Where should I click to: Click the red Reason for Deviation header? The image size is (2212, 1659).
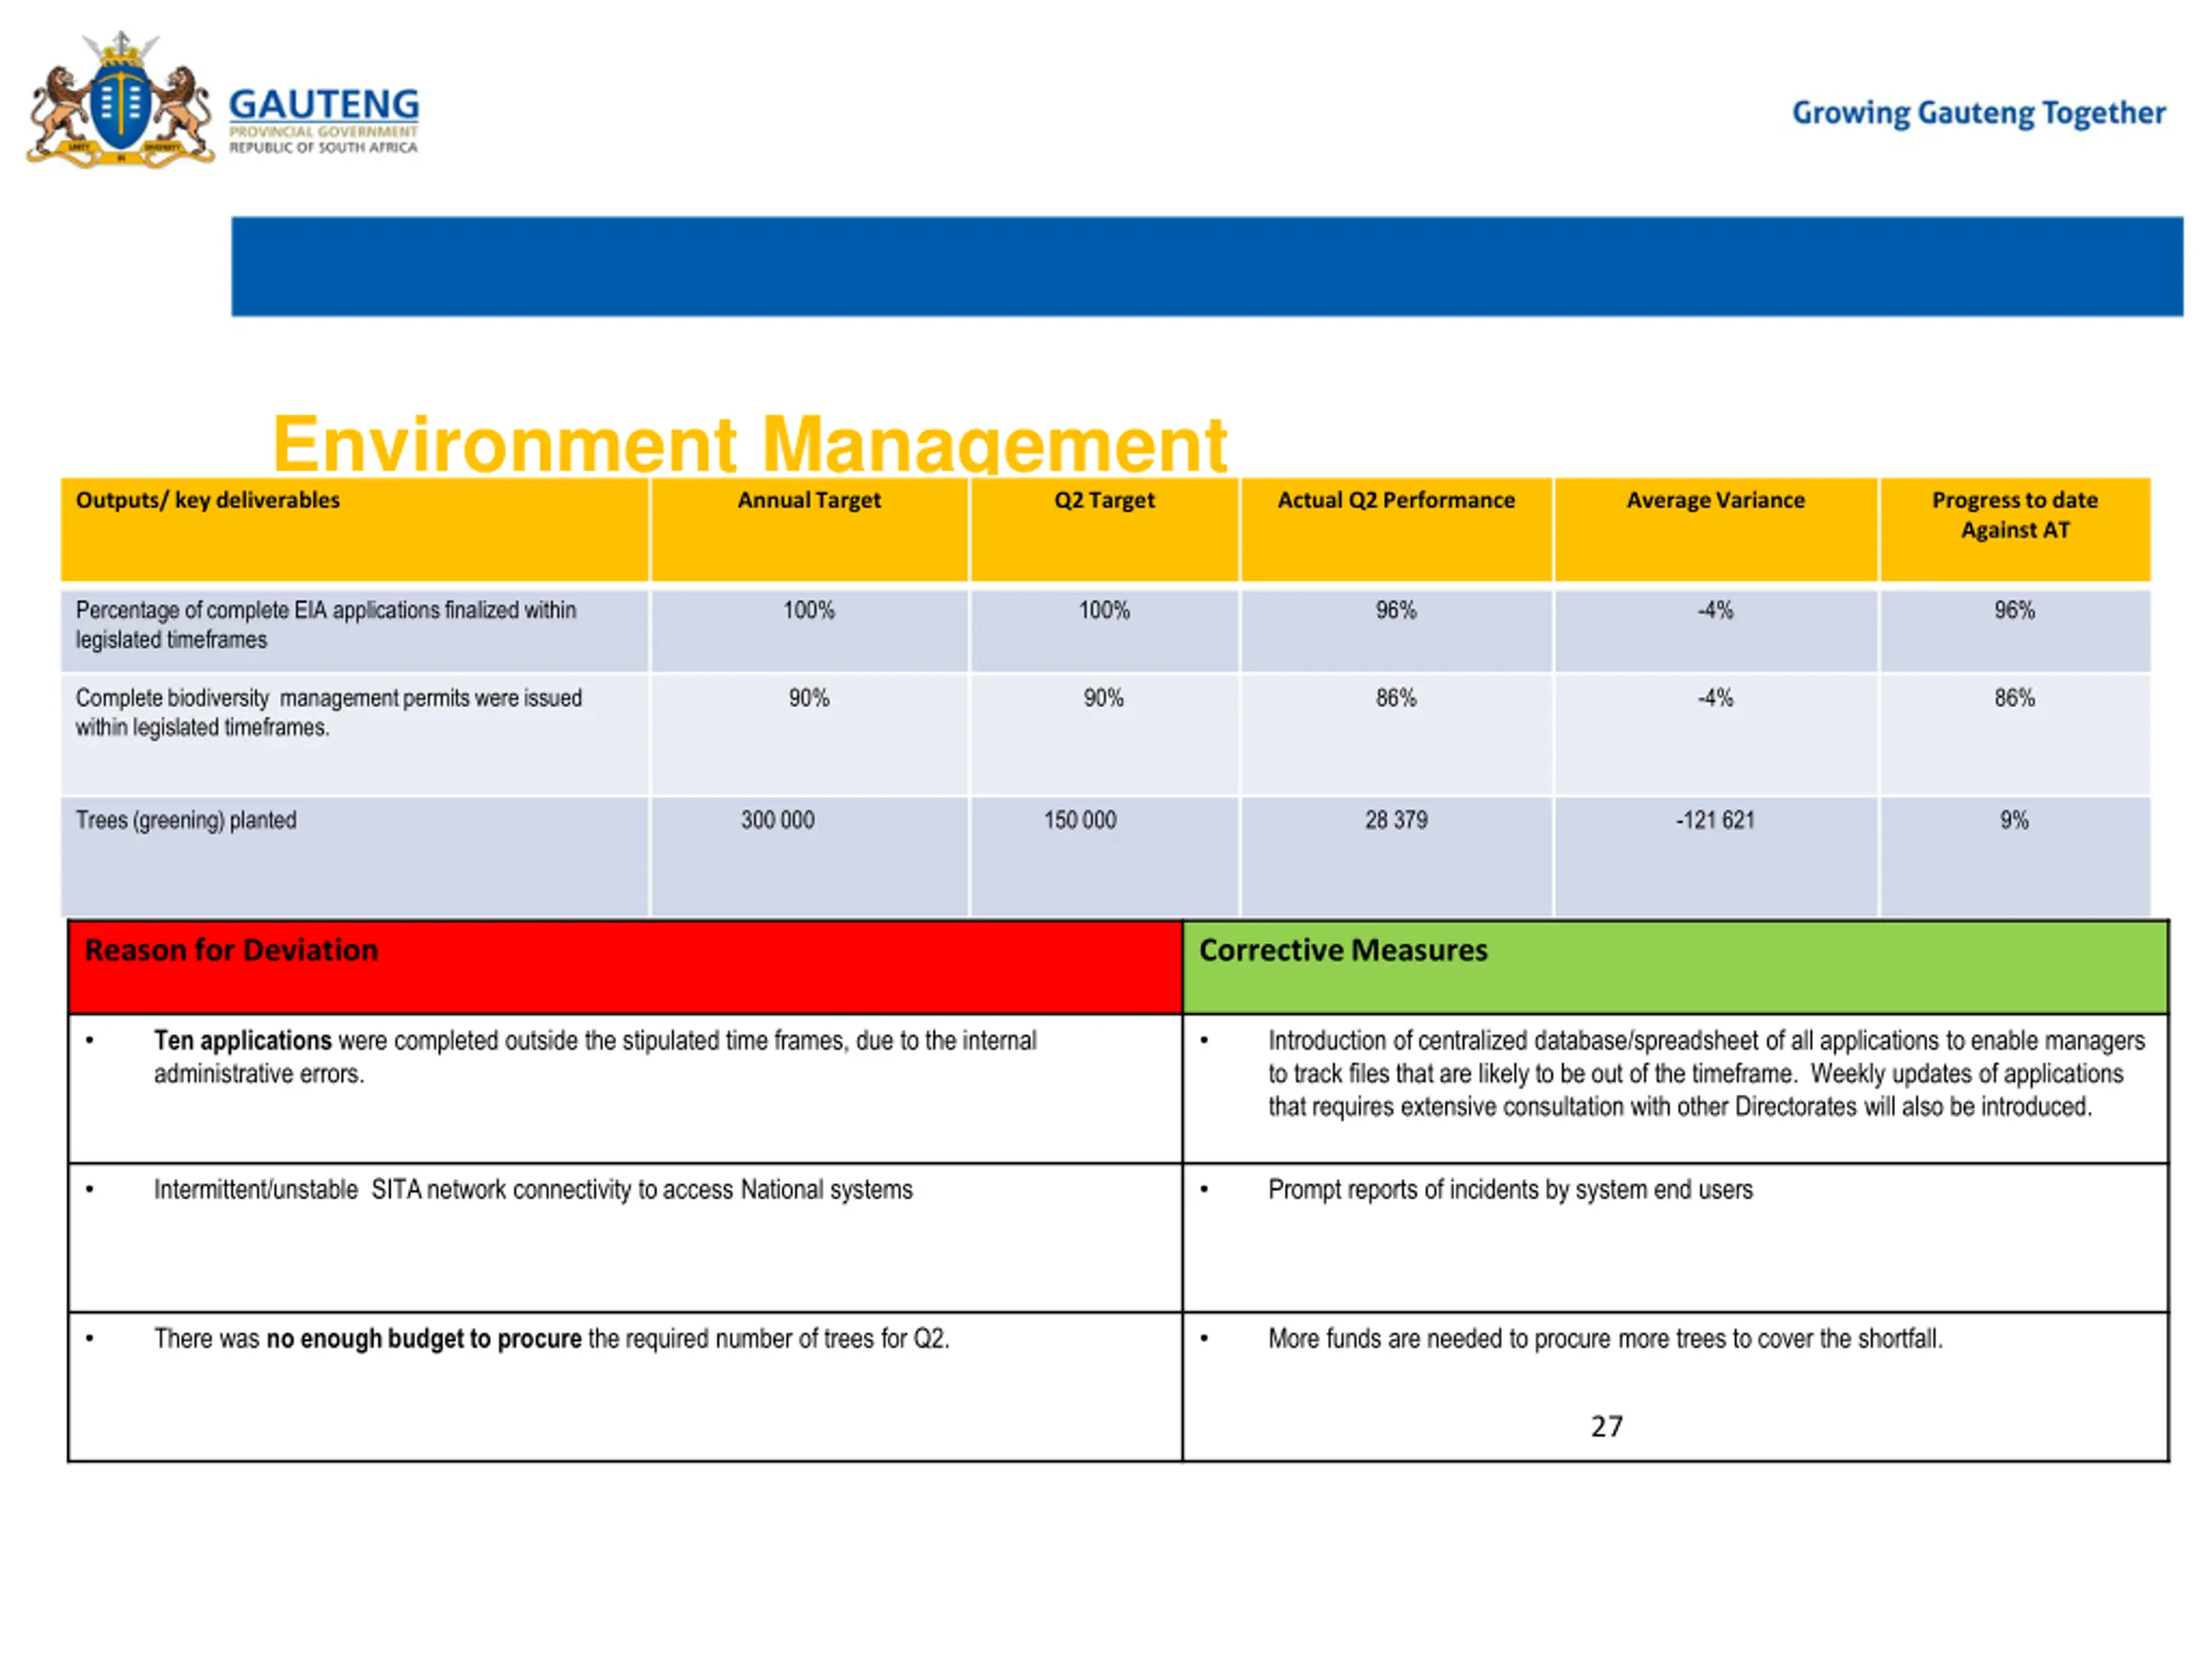(625, 967)
